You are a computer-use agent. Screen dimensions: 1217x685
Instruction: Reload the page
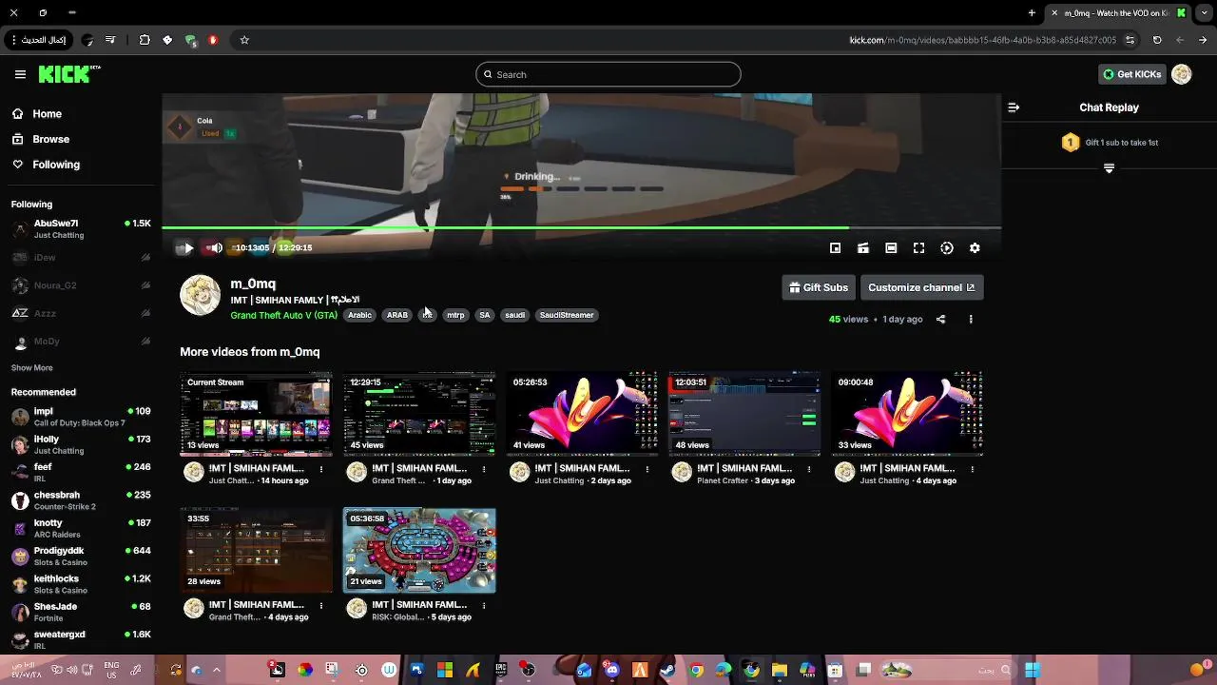1157,40
